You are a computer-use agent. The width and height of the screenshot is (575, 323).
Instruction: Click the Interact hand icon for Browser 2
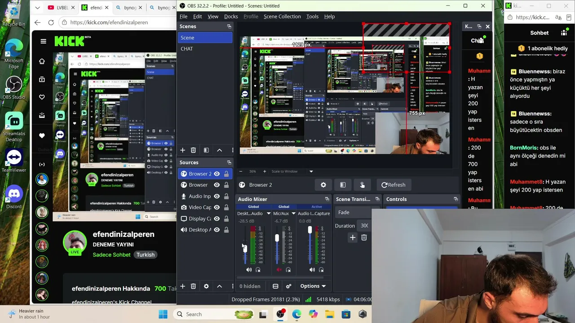(x=362, y=185)
